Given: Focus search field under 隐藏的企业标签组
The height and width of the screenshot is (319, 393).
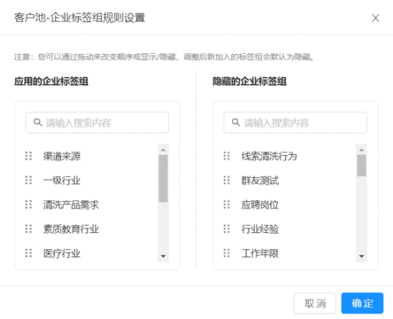Looking at the screenshot, I should click(x=296, y=122).
